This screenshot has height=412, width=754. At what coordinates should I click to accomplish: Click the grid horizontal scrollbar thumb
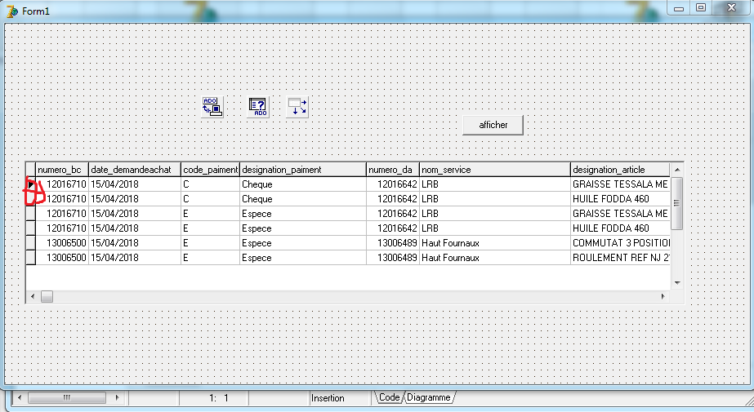(x=47, y=297)
